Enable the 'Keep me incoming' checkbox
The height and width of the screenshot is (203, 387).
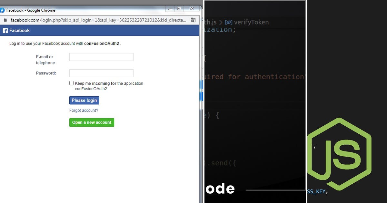coord(71,83)
